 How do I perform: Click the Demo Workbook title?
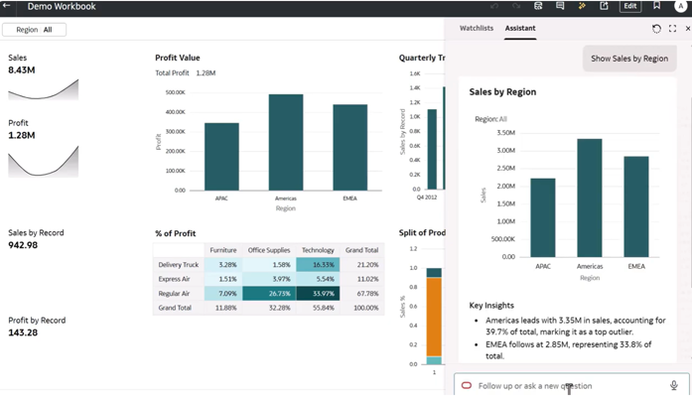[62, 6]
